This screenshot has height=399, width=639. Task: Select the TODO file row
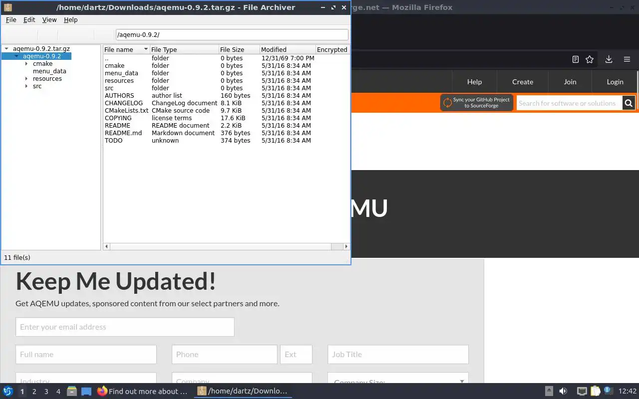click(226, 141)
